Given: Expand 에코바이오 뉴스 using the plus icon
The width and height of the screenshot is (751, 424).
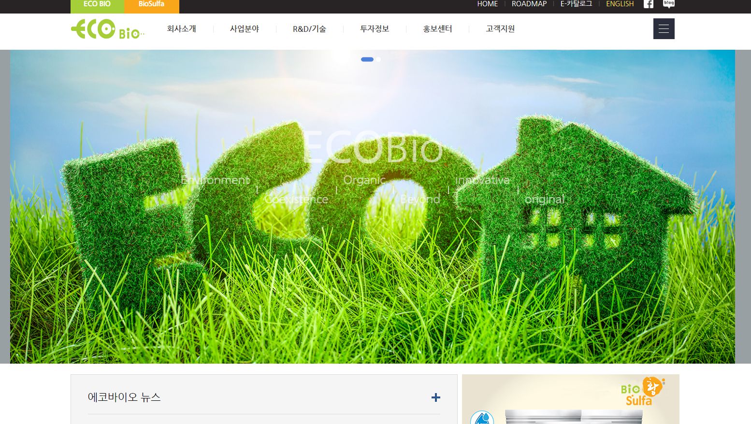Looking at the screenshot, I should coord(436,397).
